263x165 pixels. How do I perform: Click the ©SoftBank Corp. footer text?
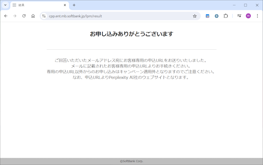pyautogui.click(x=131, y=161)
